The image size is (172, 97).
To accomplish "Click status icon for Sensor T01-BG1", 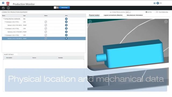I will 46,25.
